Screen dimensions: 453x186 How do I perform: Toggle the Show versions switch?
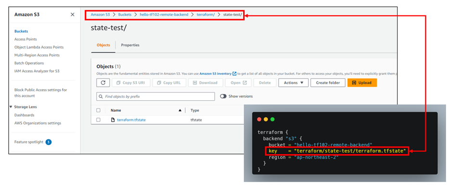click(x=223, y=96)
